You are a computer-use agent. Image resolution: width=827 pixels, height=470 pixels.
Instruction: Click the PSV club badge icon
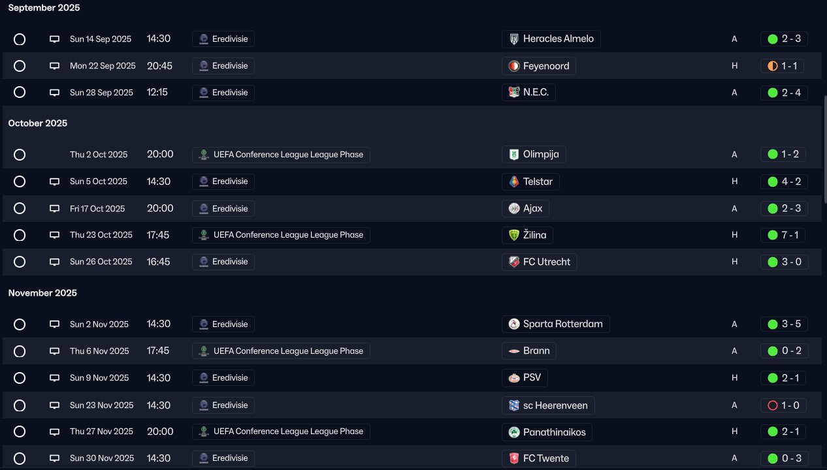click(x=514, y=378)
